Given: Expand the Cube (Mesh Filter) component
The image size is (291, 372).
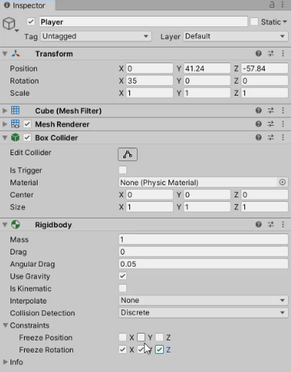Looking at the screenshot, I should 5,111.
